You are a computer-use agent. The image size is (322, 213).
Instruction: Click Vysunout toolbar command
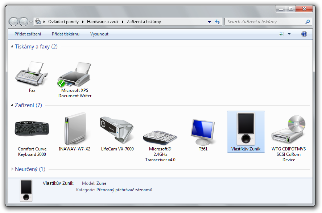point(99,34)
